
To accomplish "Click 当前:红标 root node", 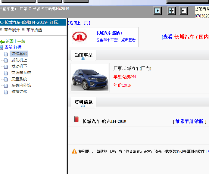I will click(13, 47).
